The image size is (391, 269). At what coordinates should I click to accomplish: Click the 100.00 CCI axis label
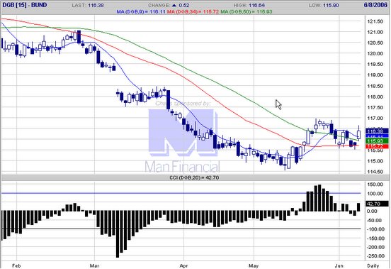(x=375, y=194)
